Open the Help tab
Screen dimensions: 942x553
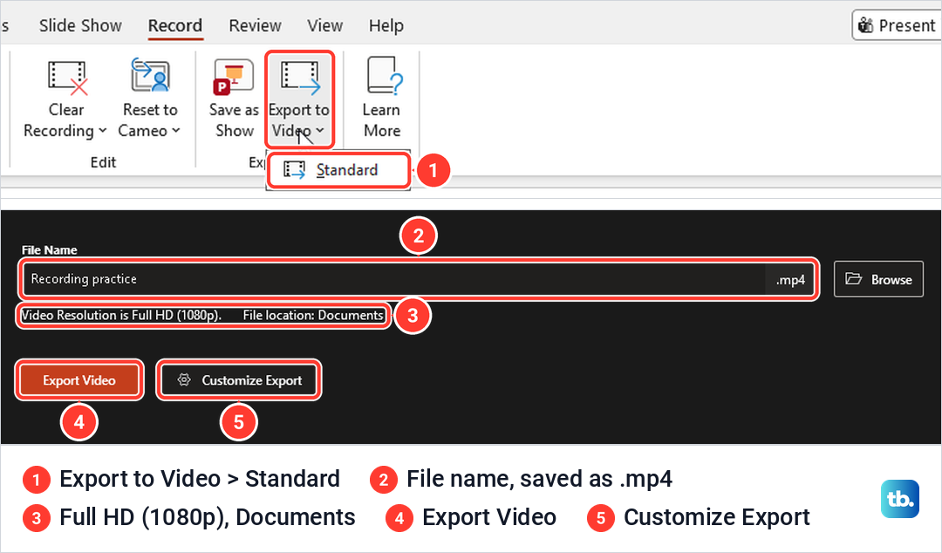[386, 25]
